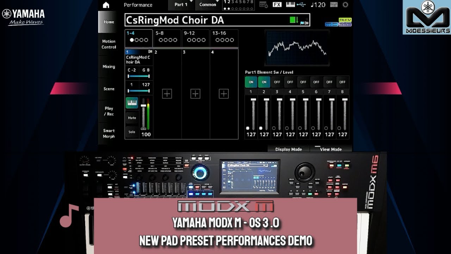Open the live set grid icon
451x254 pixels.
[334, 5]
